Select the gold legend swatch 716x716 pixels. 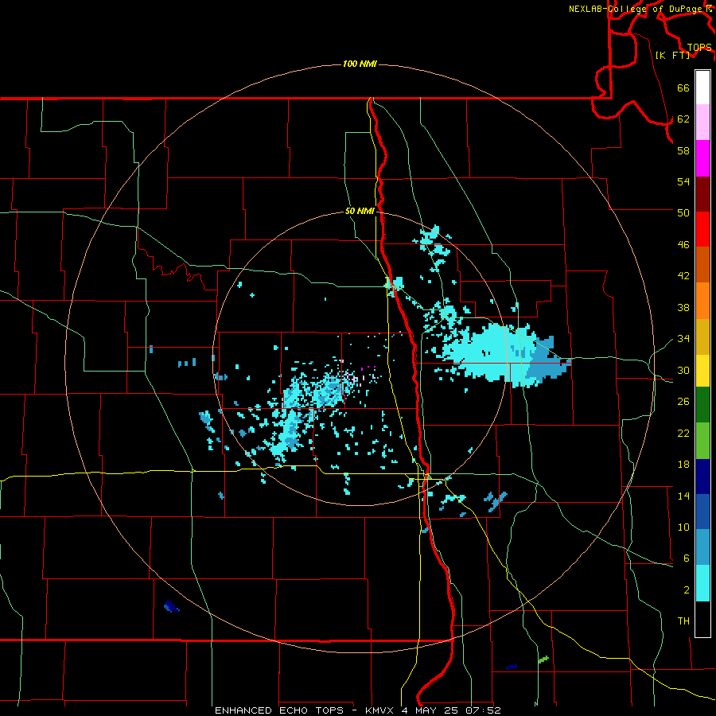click(x=702, y=337)
